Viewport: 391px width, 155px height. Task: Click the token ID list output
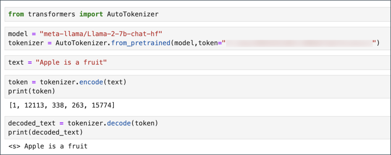point(61,105)
